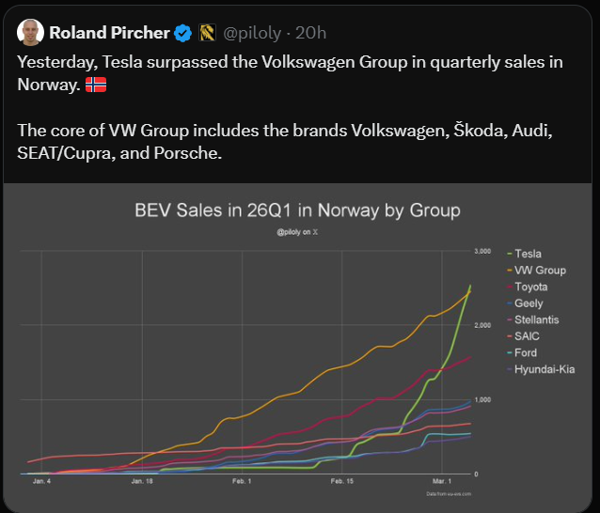Select the Stellantis legend entry
Image resolution: width=600 pixels, height=513 pixels.
537,319
